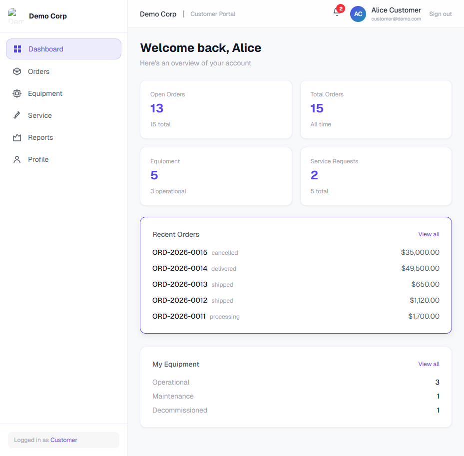The height and width of the screenshot is (456, 464).
Task: Click the delivered status label
Action: (224, 269)
